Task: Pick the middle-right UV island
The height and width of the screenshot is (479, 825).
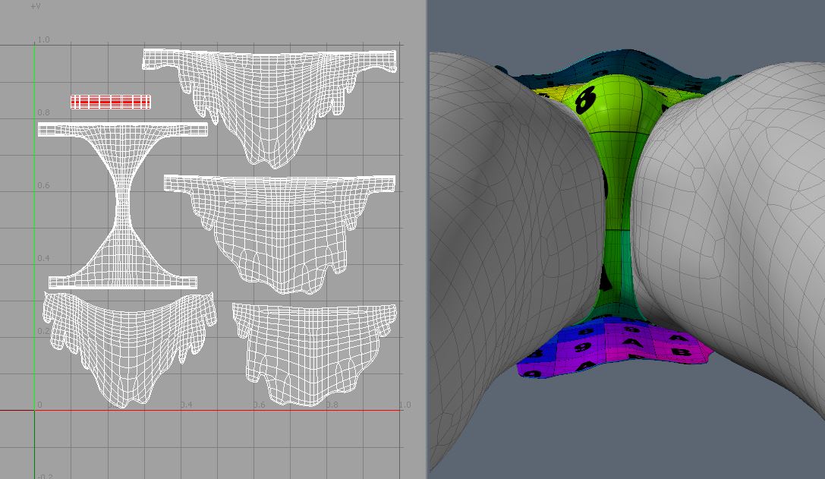Action: pyautogui.click(x=281, y=228)
